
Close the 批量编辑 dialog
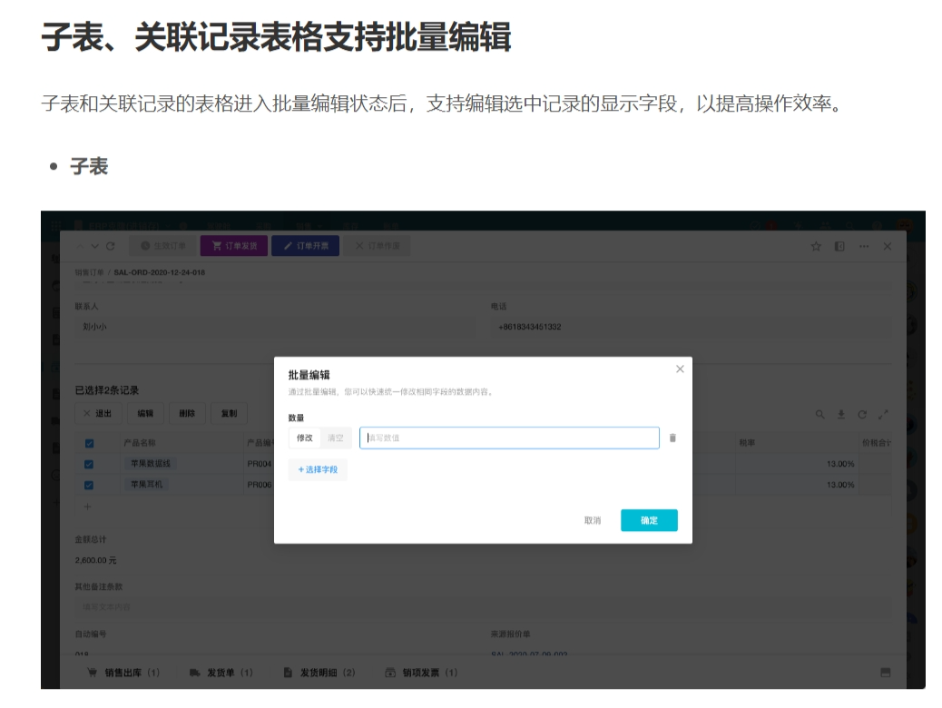coord(680,369)
